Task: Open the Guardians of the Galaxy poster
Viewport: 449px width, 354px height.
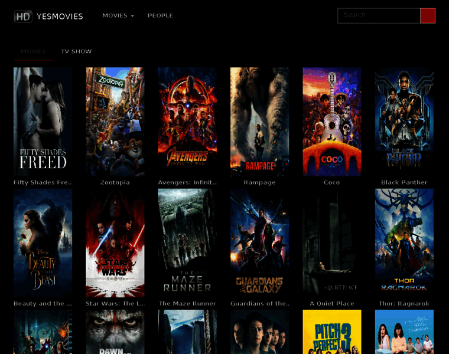Action: coord(260,242)
